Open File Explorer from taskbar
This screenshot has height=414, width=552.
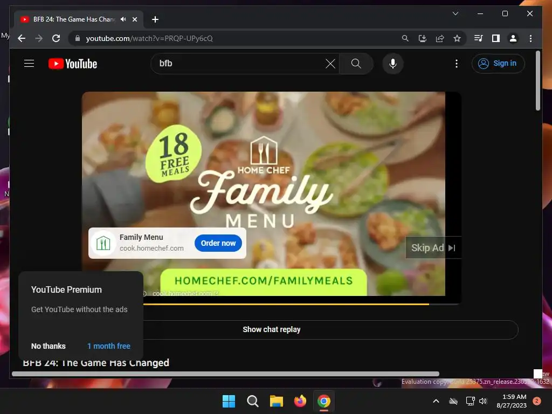[x=277, y=401]
